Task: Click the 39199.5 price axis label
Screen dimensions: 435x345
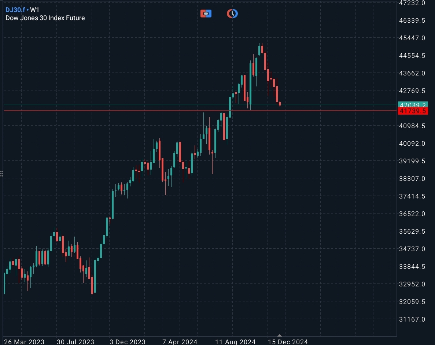Action: (x=412, y=161)
